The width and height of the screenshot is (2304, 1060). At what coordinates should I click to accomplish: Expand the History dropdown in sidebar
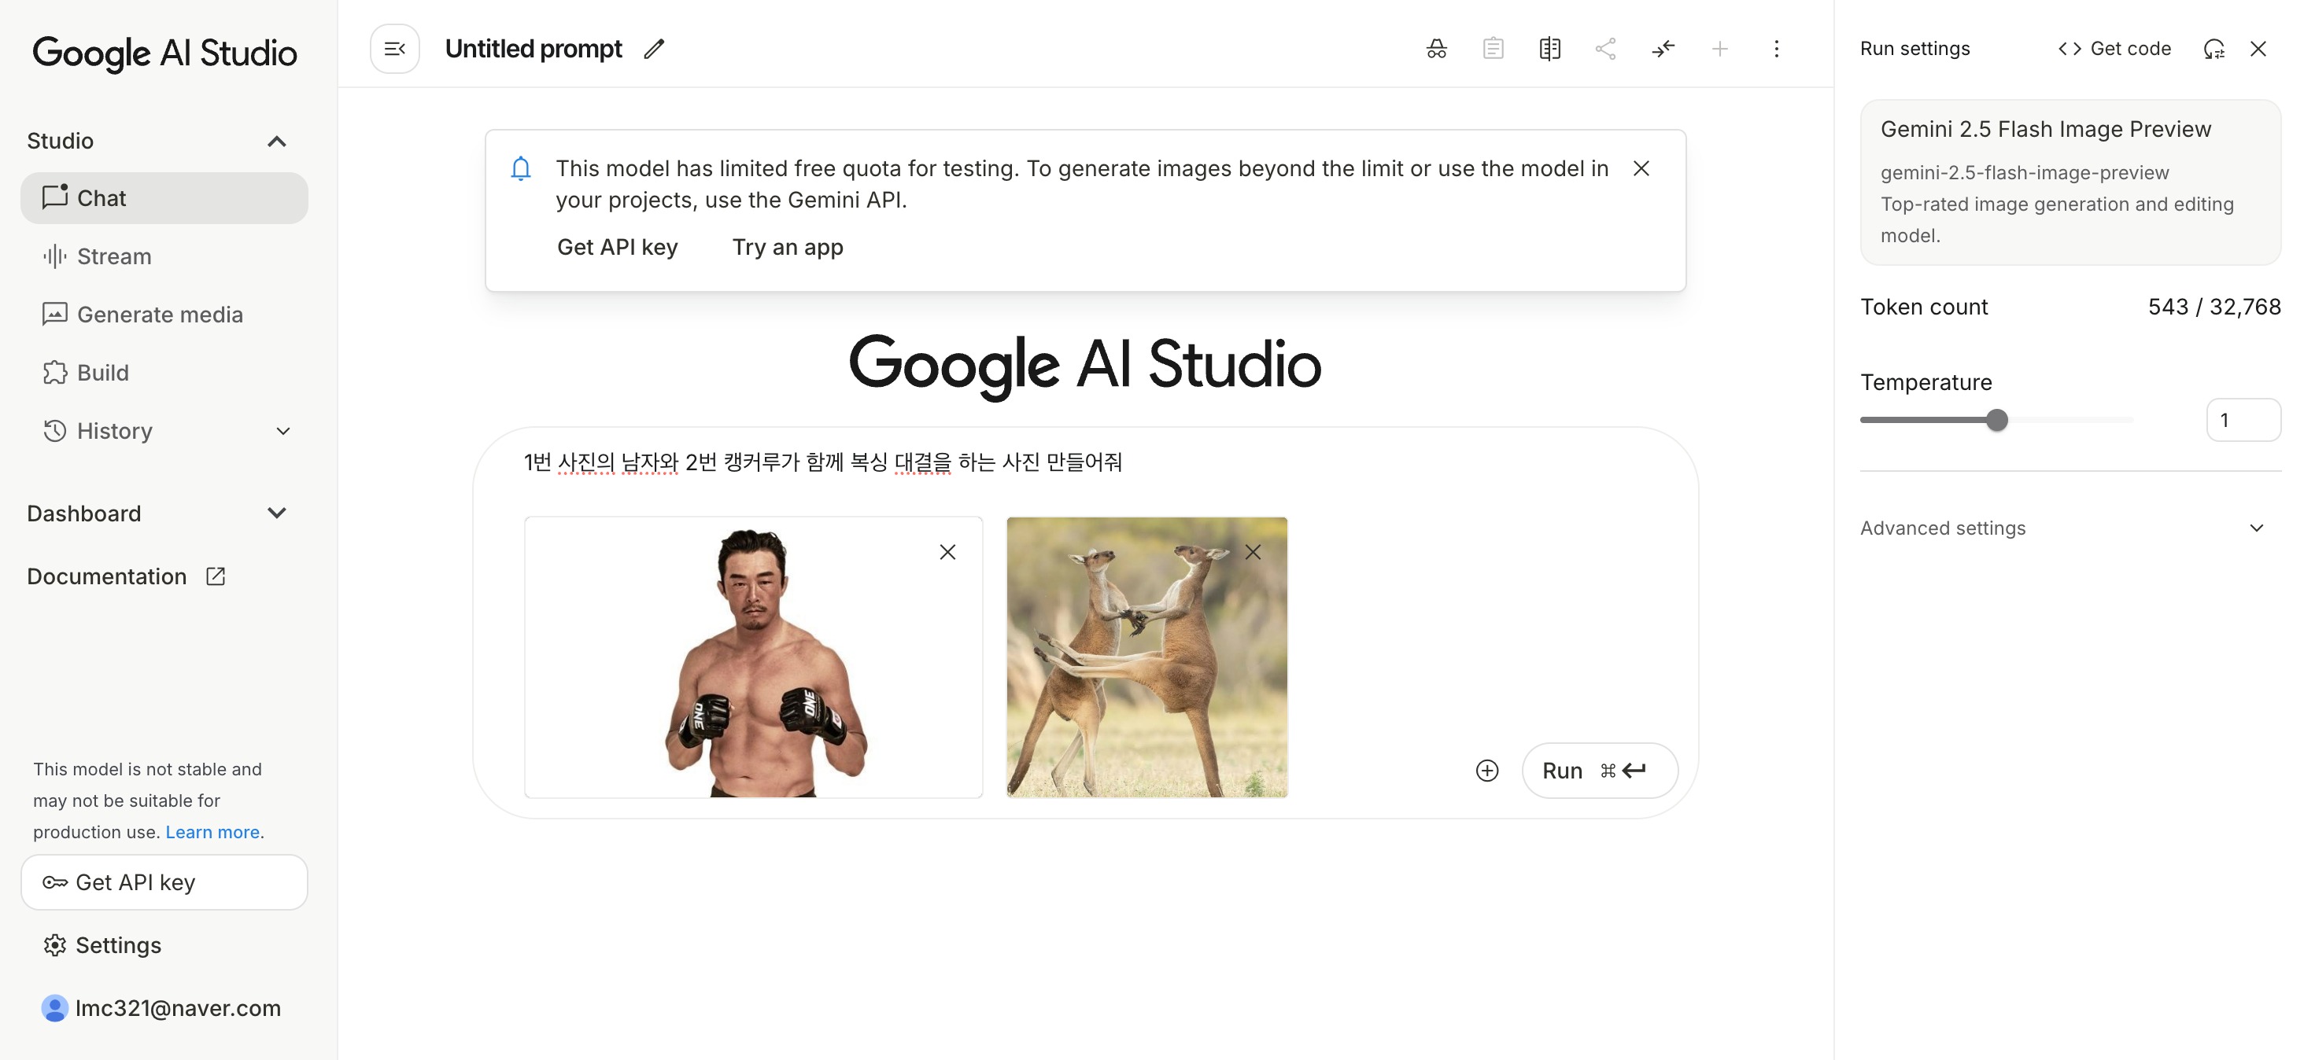pos(282,432)
